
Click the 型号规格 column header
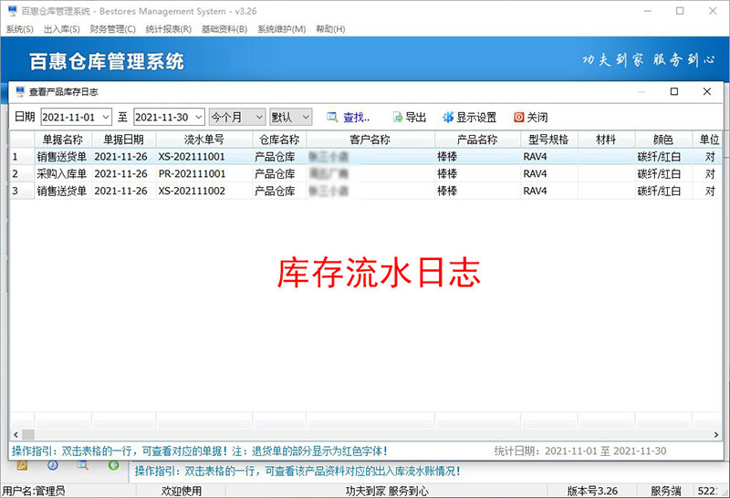[x=549, y=140]
